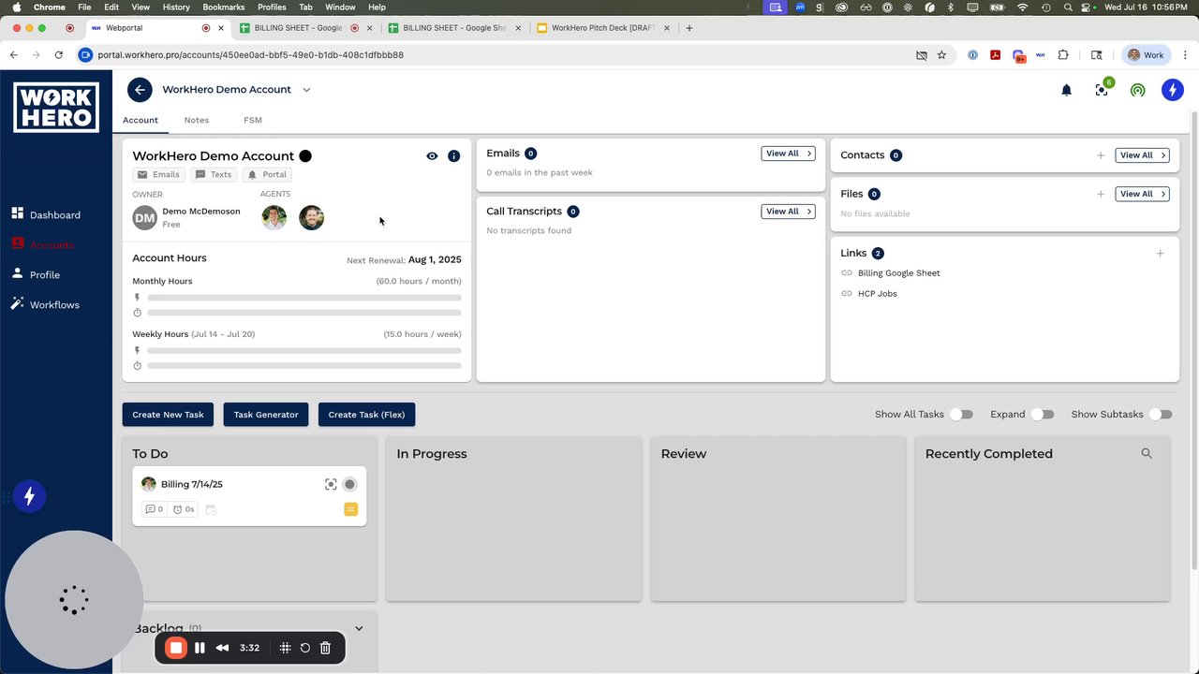Open Accounts in the sidebar
This screenshot has width=1199, height=674.
pyautogui.click(x=43, y=244)
